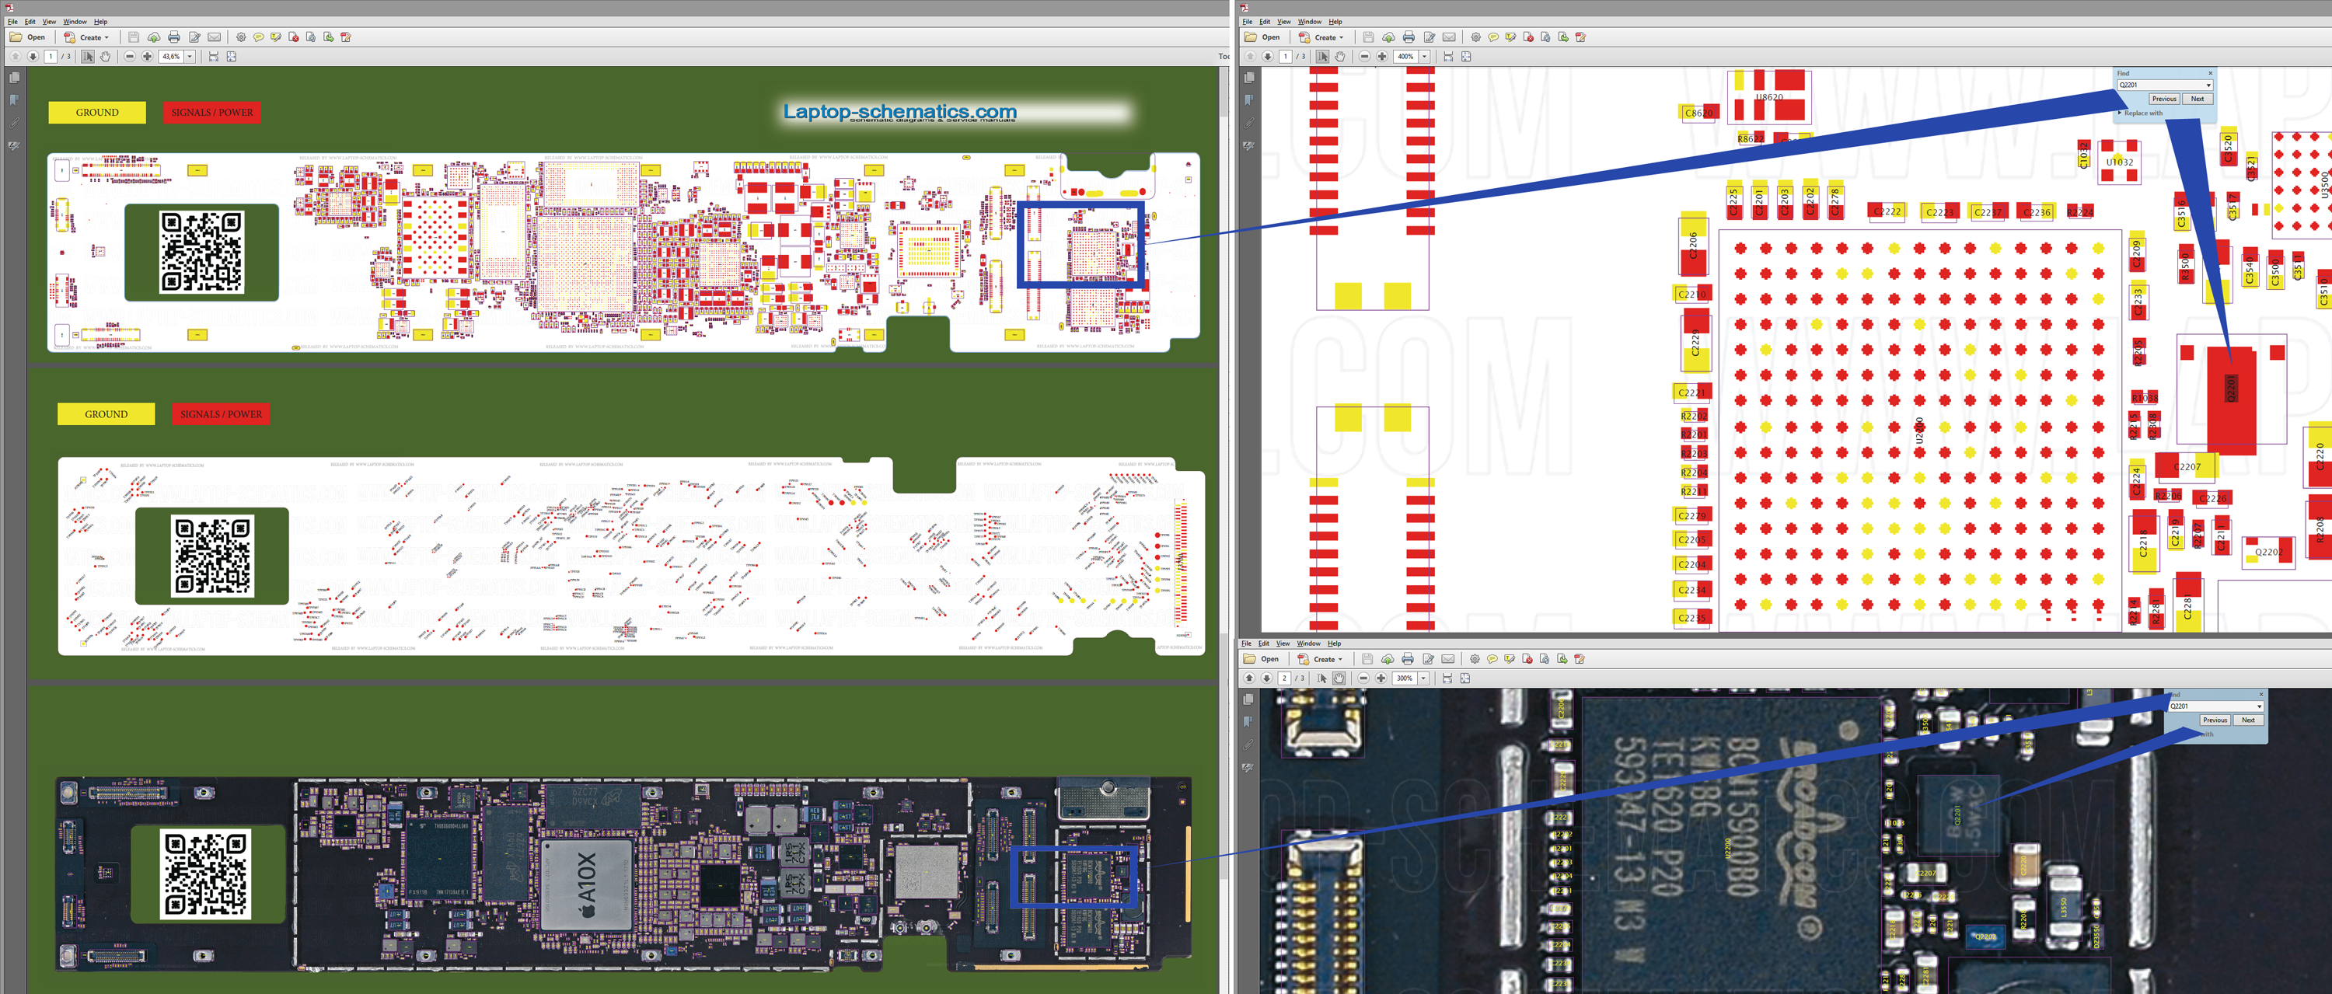Open the Create dropdown in top-right window
The image size is (2332, 994).
pos(1321,37)
